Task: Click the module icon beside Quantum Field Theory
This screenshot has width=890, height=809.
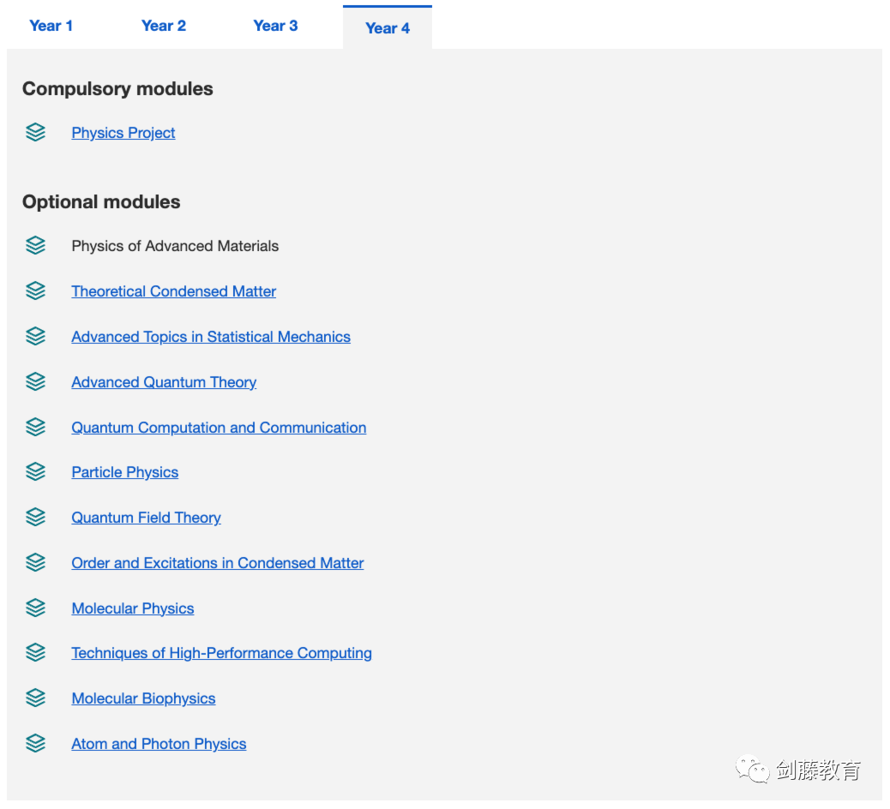Action: tap(35, 518)
